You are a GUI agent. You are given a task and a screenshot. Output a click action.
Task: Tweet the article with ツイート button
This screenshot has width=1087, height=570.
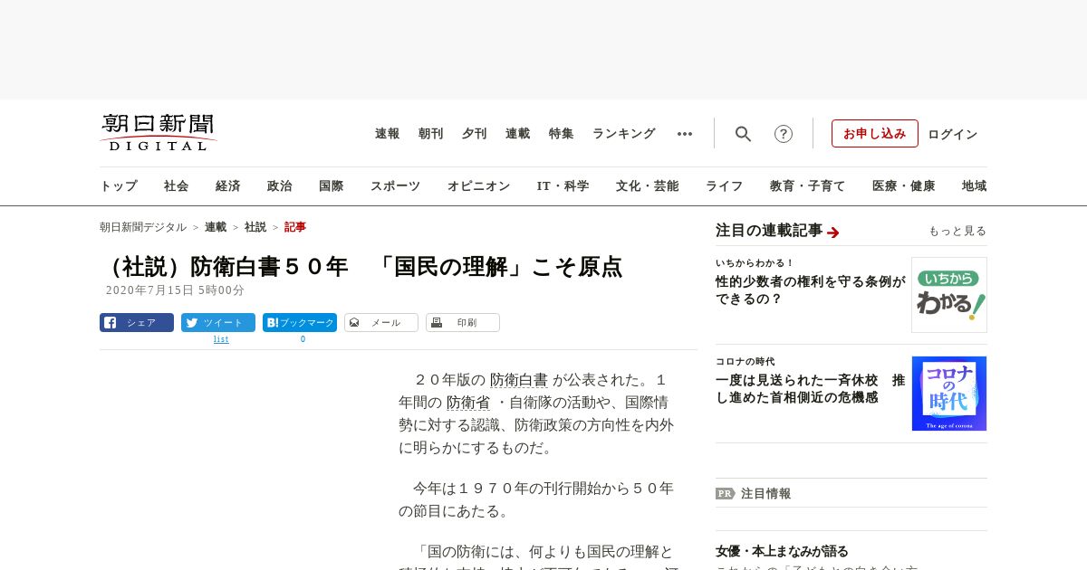pyautogui.click(x=218, y=322)
